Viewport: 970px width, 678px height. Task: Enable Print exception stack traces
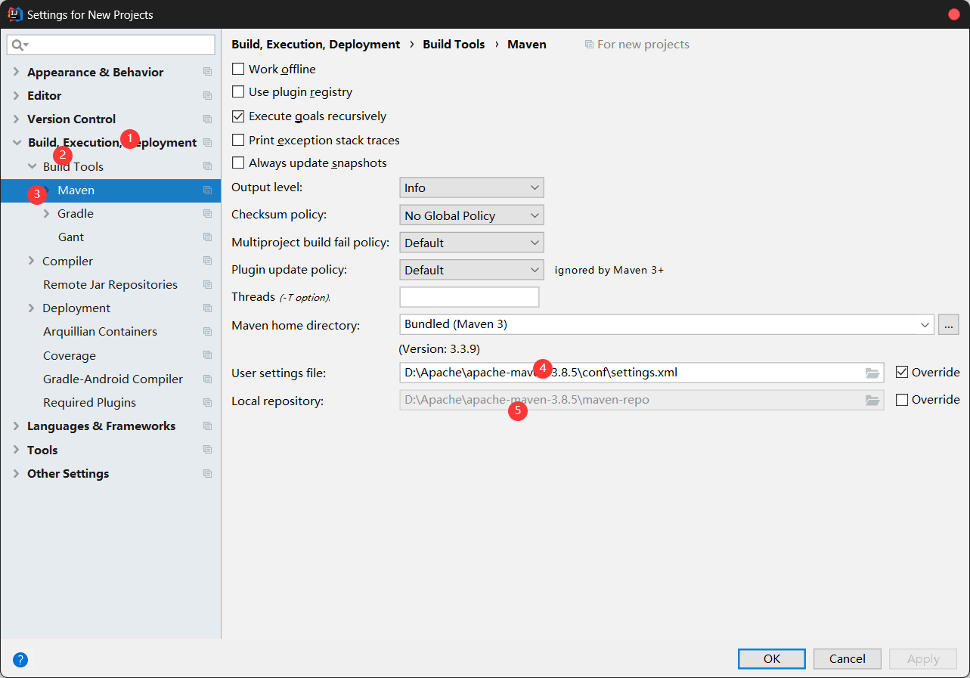(238, 140)
